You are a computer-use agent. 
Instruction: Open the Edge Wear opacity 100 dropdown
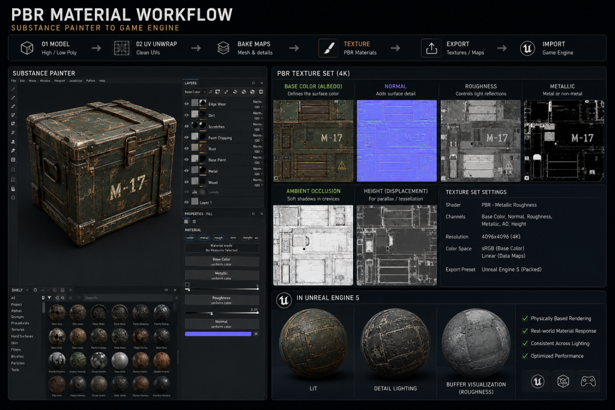tap(258, 107)
